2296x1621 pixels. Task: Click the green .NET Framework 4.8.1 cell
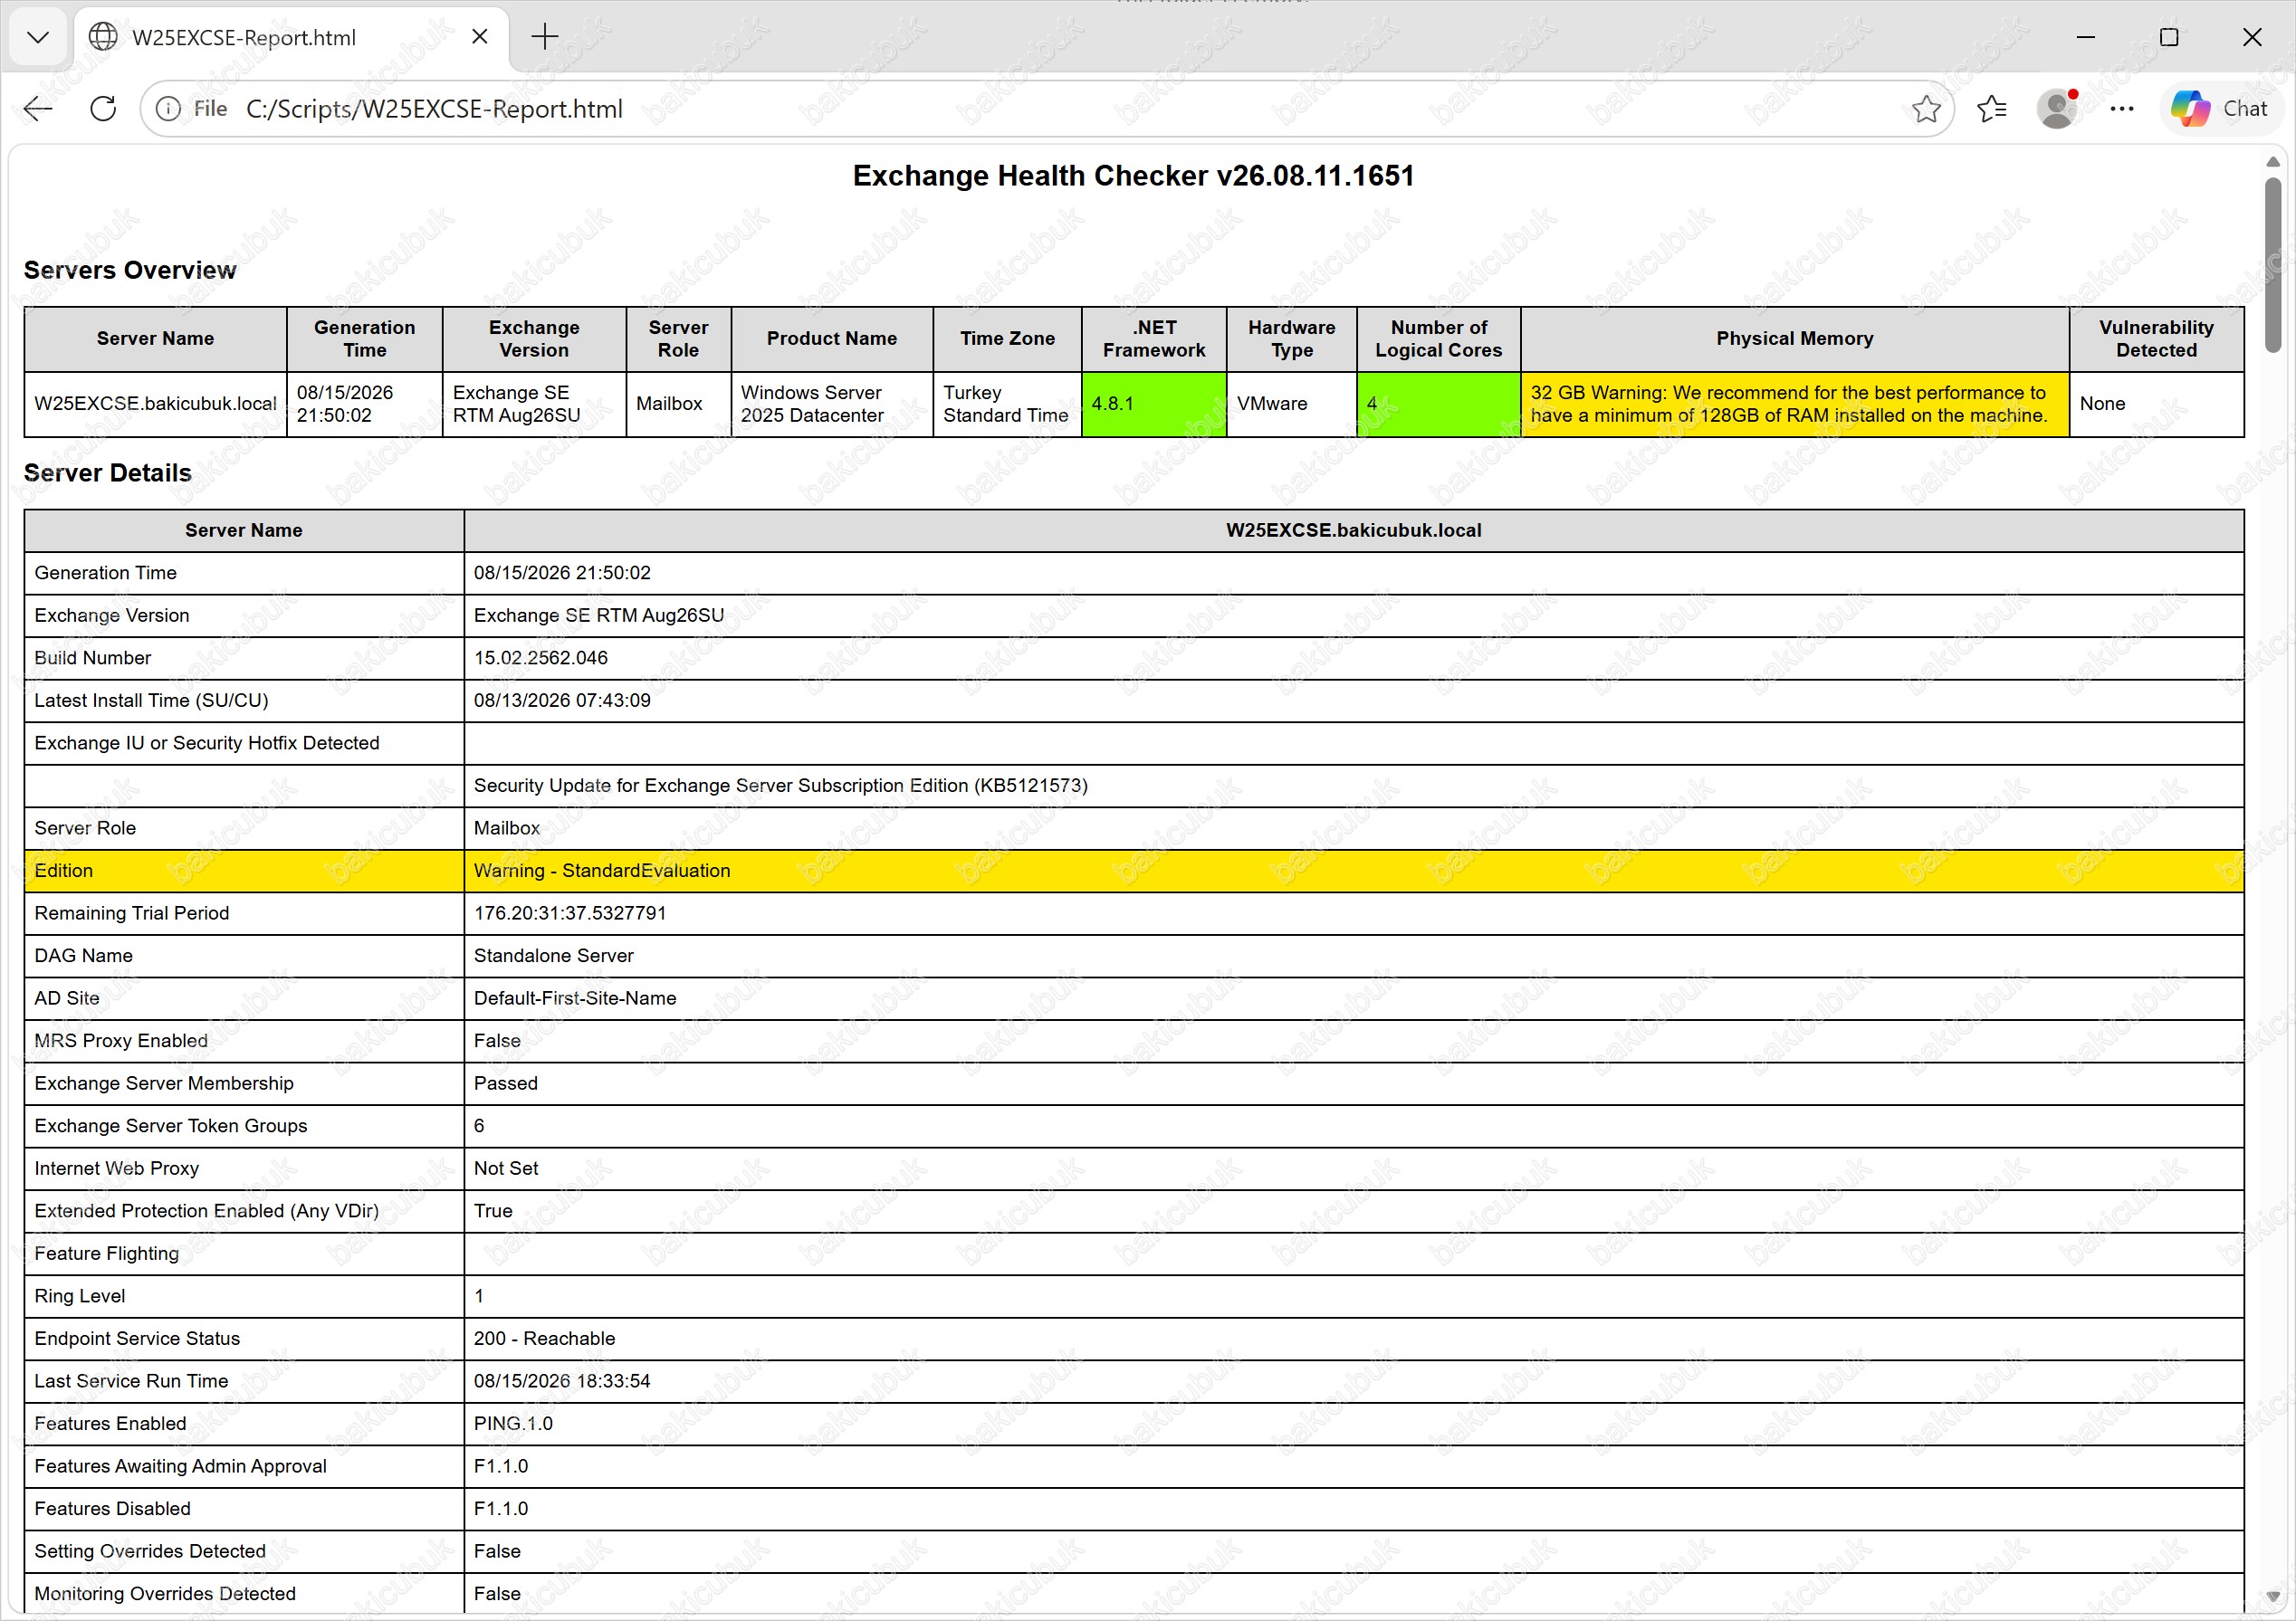(1154, 404)
